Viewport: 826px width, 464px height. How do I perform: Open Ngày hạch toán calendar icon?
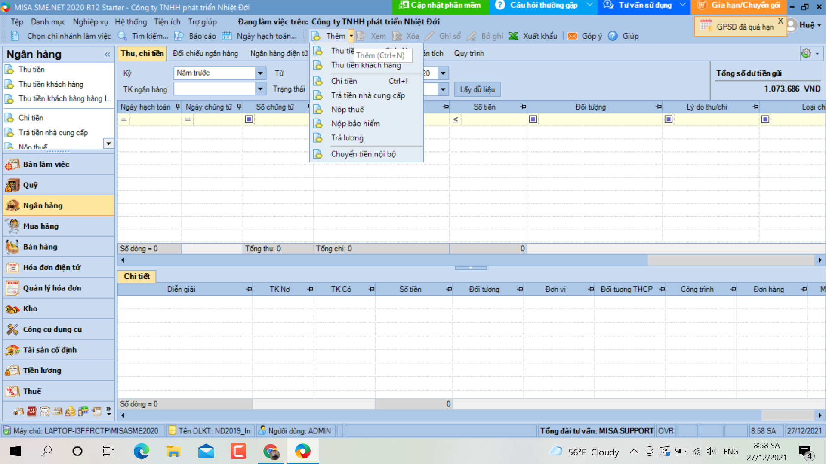227,36
